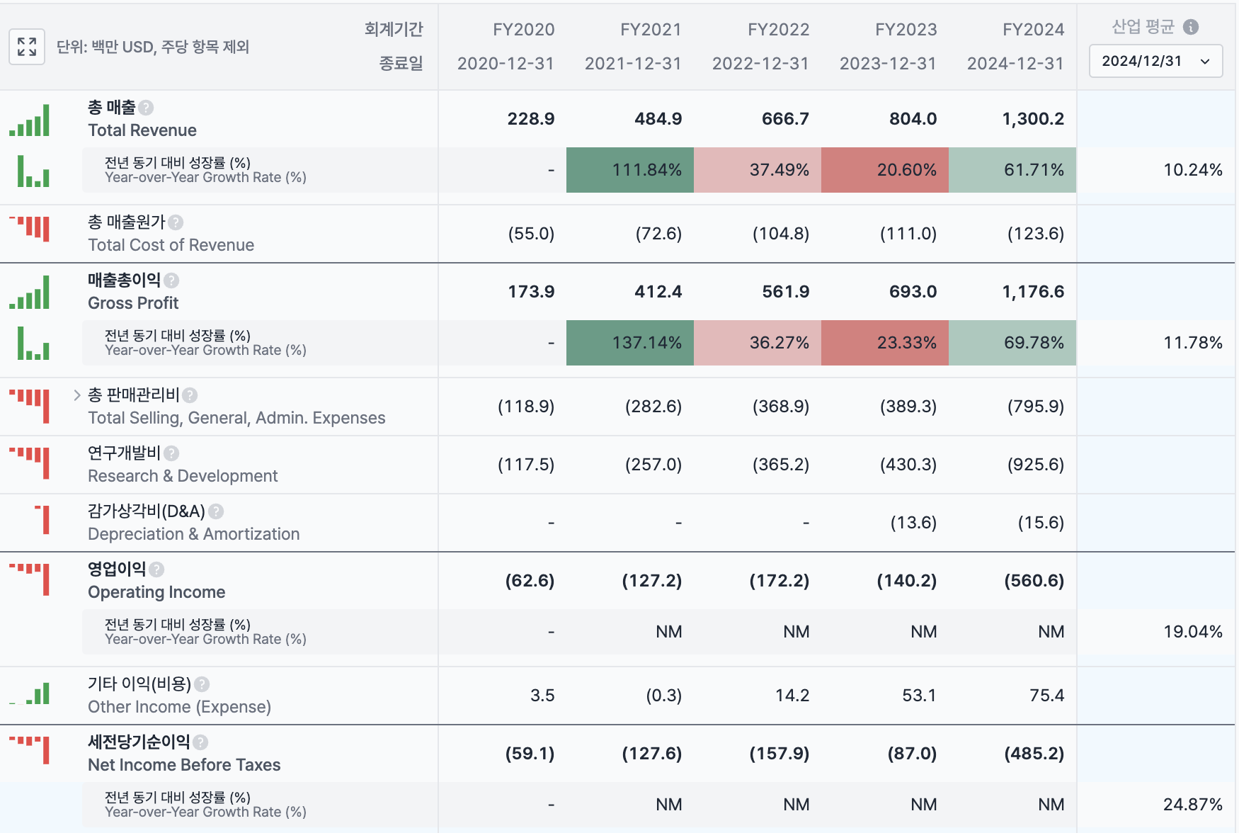The image size is (1239, 833).
Task: Open help icon next to 매출총이익
Action: click(171, 280)
